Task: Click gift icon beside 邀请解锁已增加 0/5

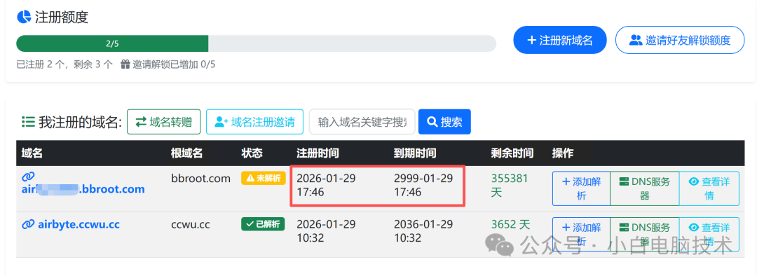Action: [125, 64]
